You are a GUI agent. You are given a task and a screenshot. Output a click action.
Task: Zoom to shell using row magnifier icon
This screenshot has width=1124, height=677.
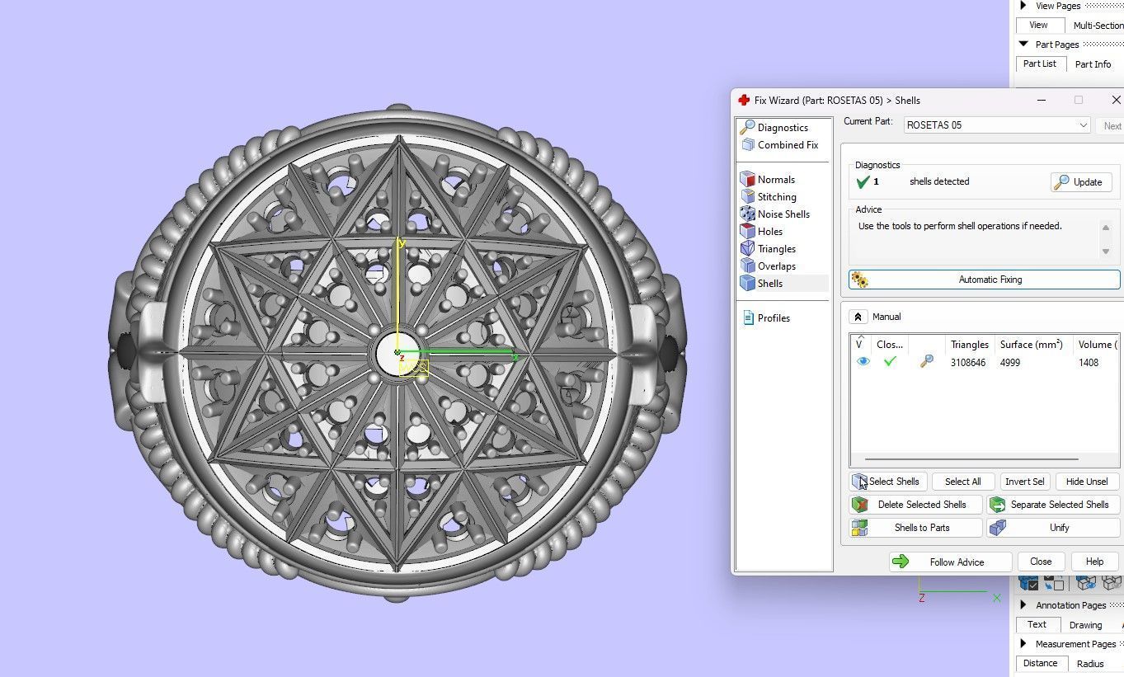pos(927,362)
